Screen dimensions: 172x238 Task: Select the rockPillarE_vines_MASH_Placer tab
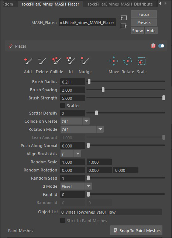pyautogui.click(x=50, y=4)
